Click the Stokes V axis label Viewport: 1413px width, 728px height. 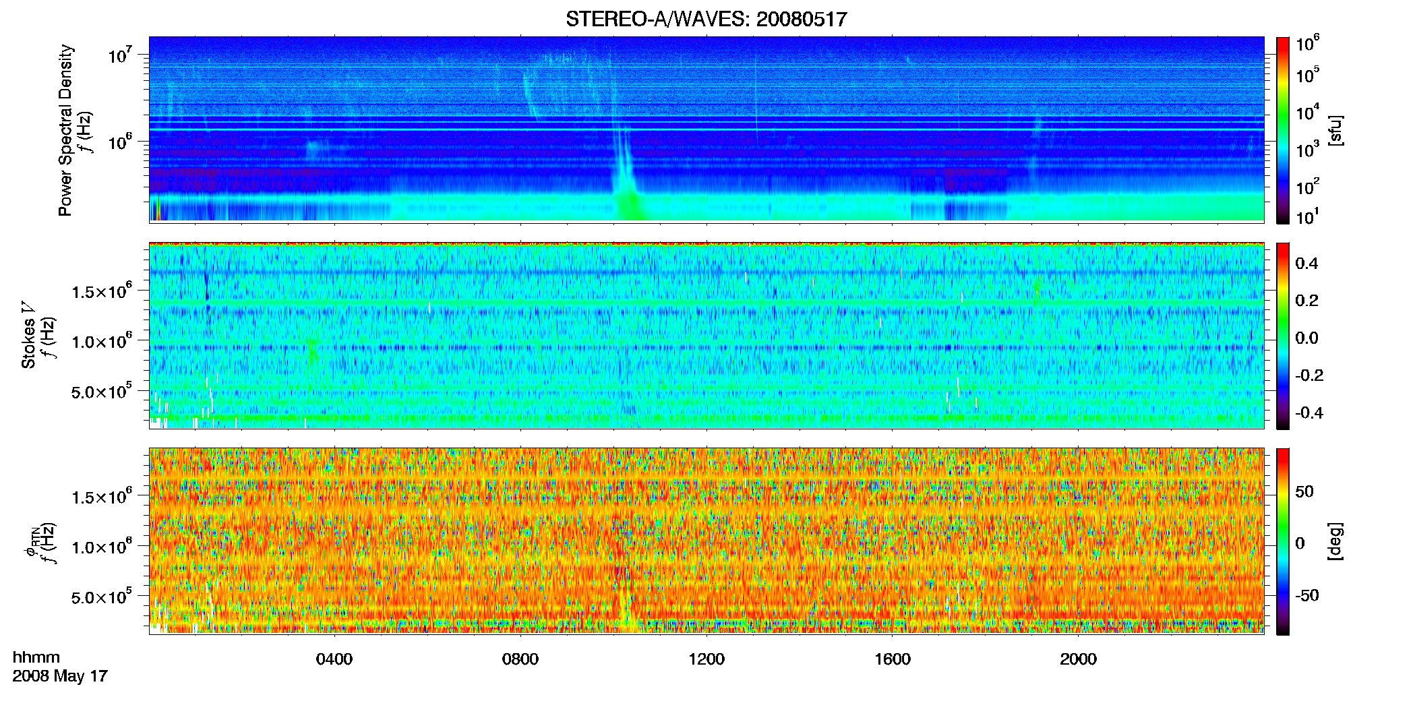pyautogui.click(x=29, y=334)
